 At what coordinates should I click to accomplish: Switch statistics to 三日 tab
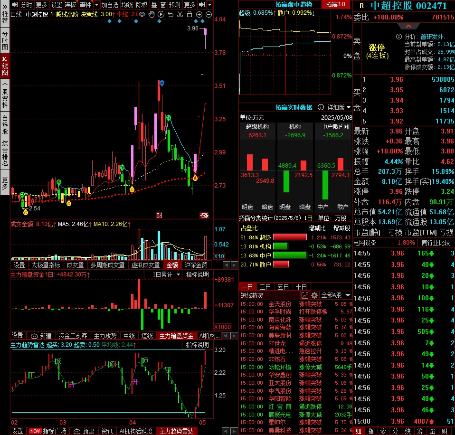pyautogui.click(x=265, y=287)
